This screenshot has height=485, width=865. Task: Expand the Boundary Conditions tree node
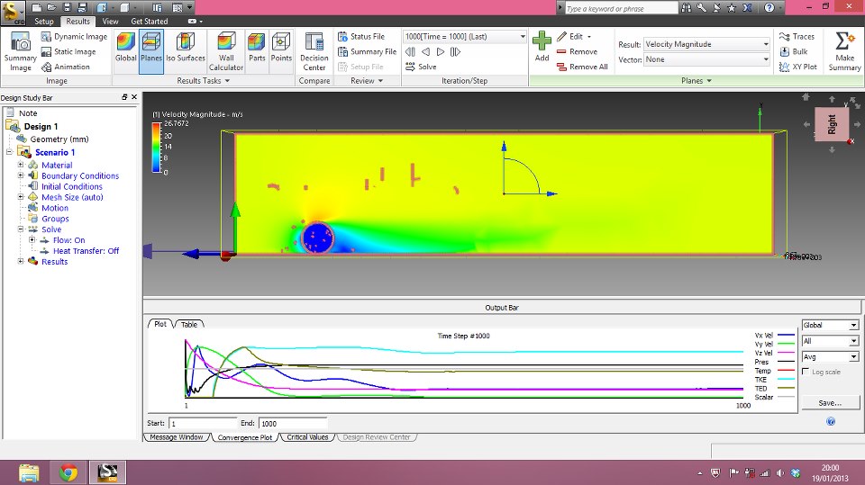click(21, 175)
